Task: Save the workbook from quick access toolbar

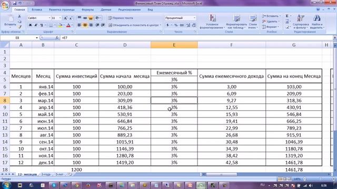Action: click(15, 4)
